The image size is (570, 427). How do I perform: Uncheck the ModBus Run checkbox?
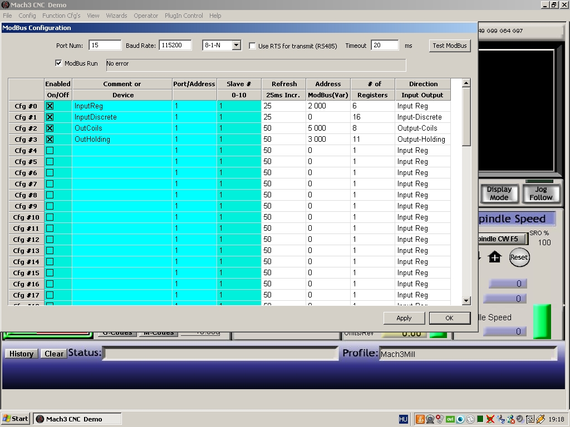pos(59,63)
